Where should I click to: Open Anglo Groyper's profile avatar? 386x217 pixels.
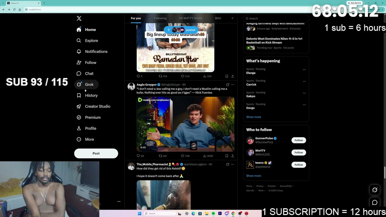pos(131,86)
